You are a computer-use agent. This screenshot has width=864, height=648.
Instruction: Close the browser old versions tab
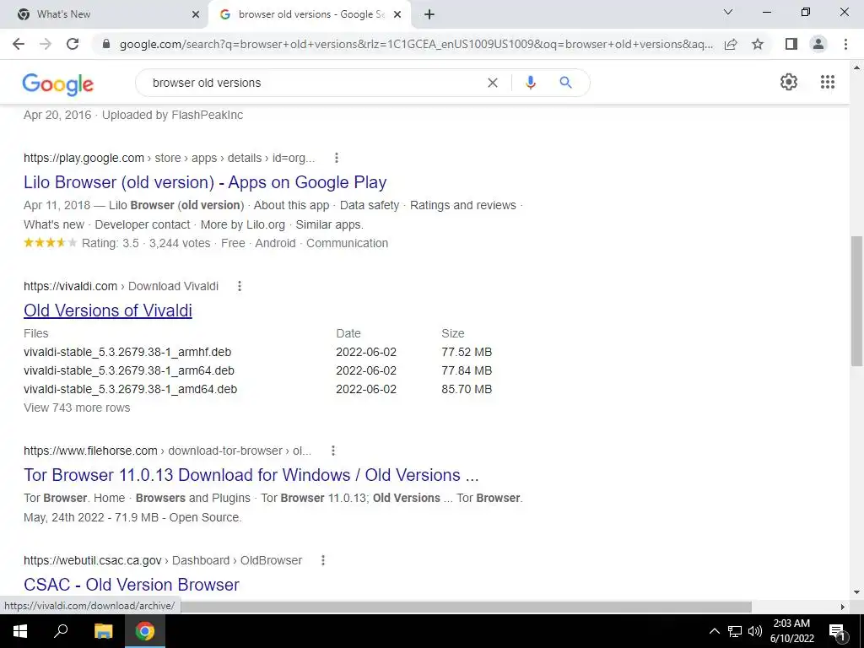click(397, 14)
